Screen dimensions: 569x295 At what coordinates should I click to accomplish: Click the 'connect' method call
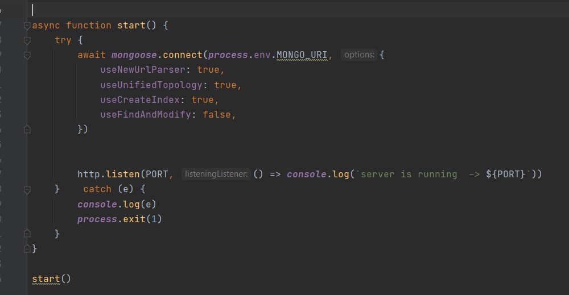pos(183,55)
